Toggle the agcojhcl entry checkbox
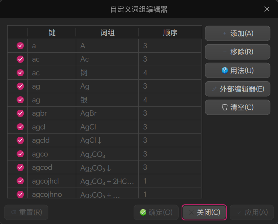 pos(20,181)
